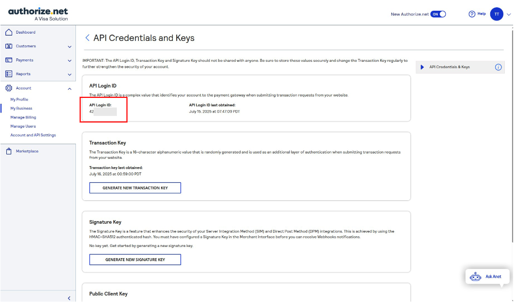Click the Account gear icon
Image resolution: width=518 pixels, height=302 pixels.
click(9, 88)
